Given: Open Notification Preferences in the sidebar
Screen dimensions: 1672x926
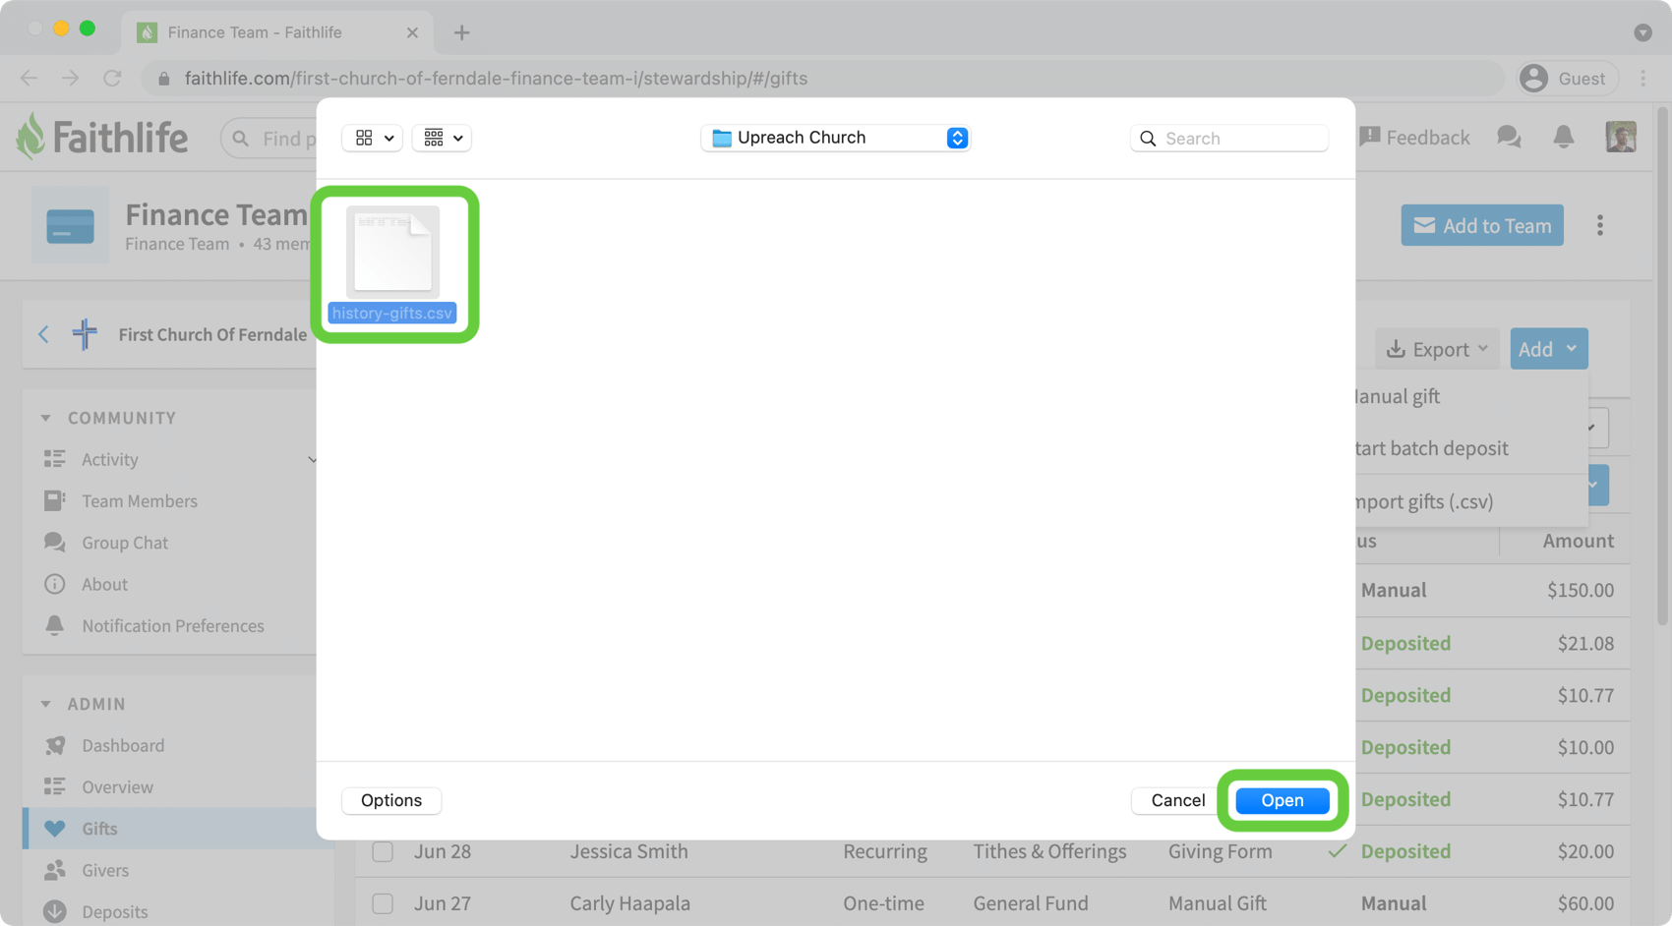Looking at the screenshot, I should tap(173, 626).
